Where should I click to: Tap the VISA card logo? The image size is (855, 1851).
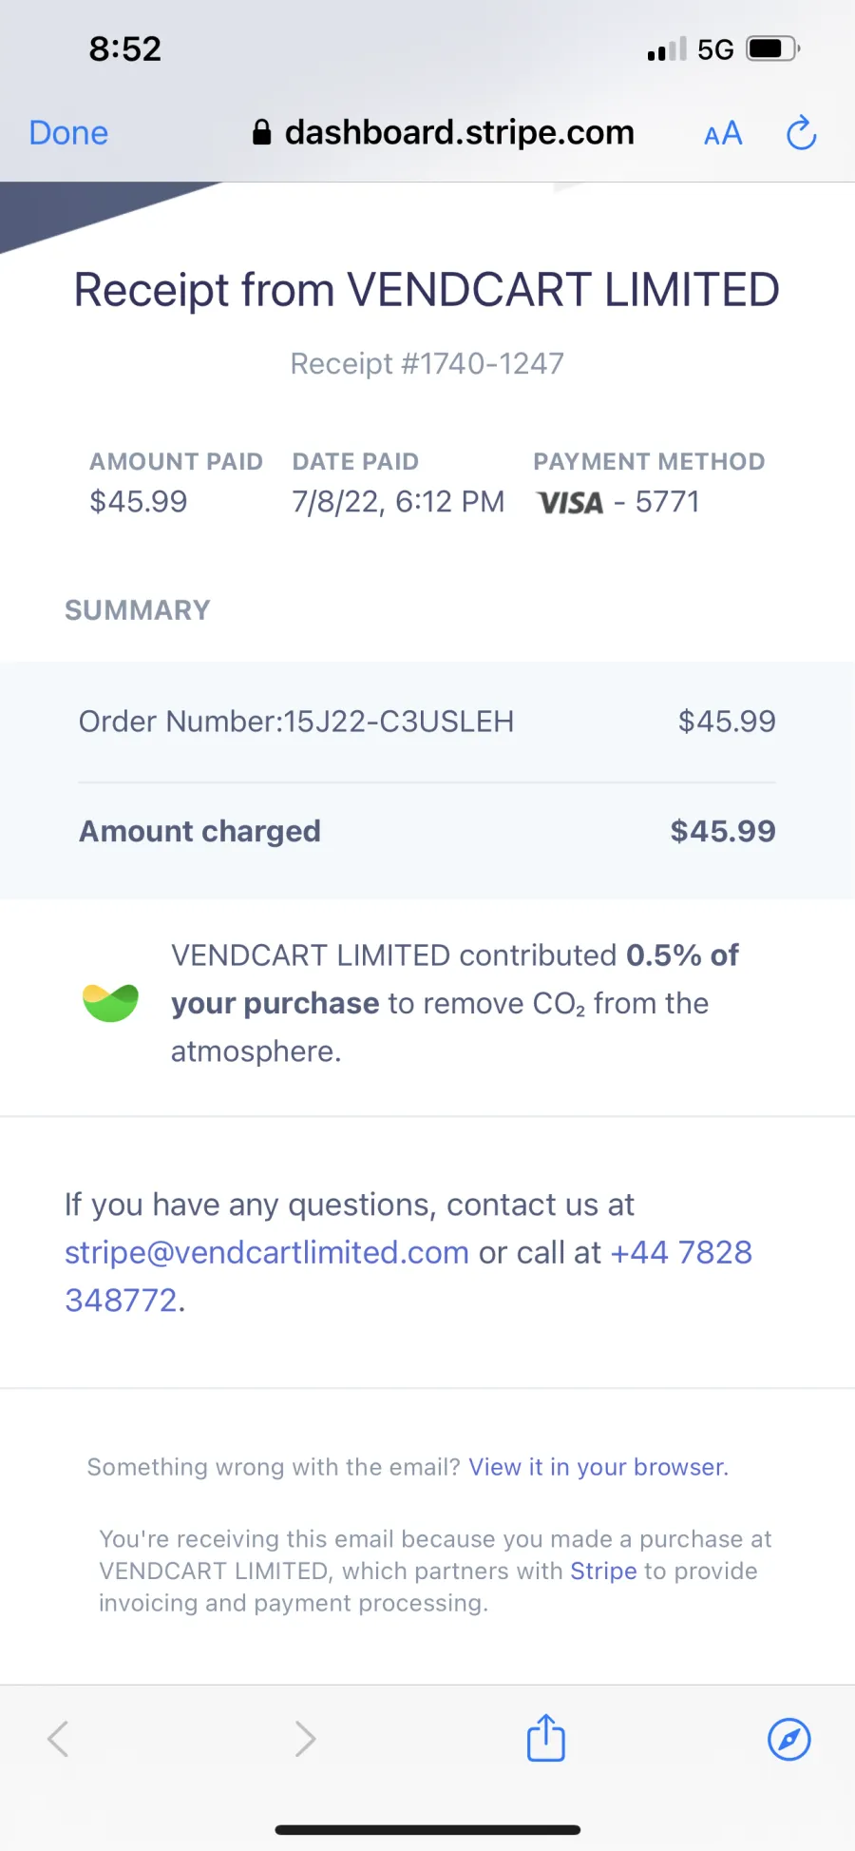[570, 503]
